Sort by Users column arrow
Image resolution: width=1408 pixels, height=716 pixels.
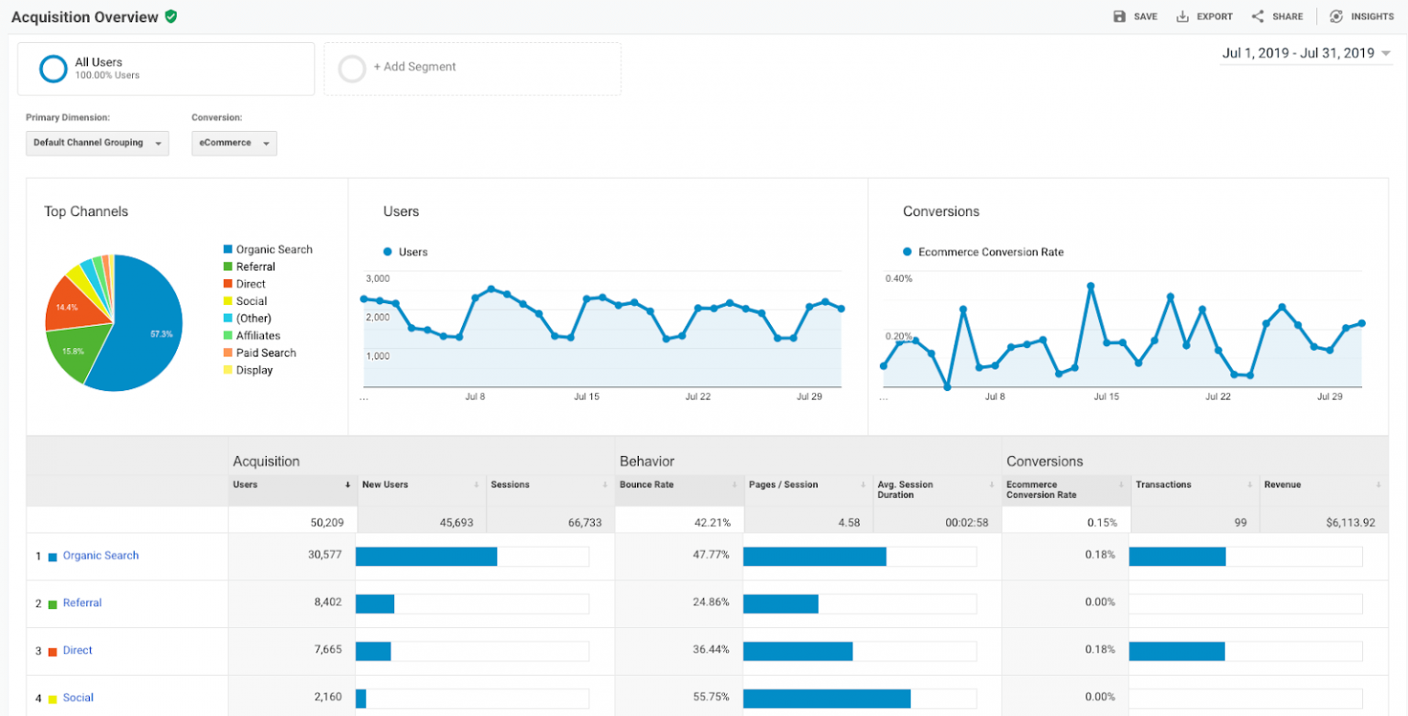pos(347,485)
